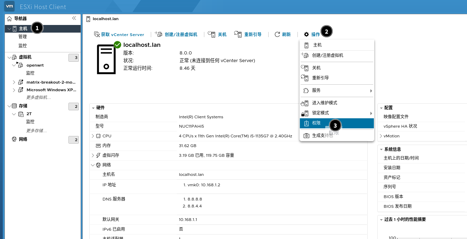Click the large host server image

point(106,59)
